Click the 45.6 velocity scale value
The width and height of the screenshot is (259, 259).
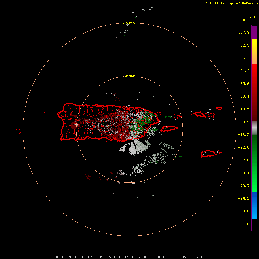tap(245, 83)
